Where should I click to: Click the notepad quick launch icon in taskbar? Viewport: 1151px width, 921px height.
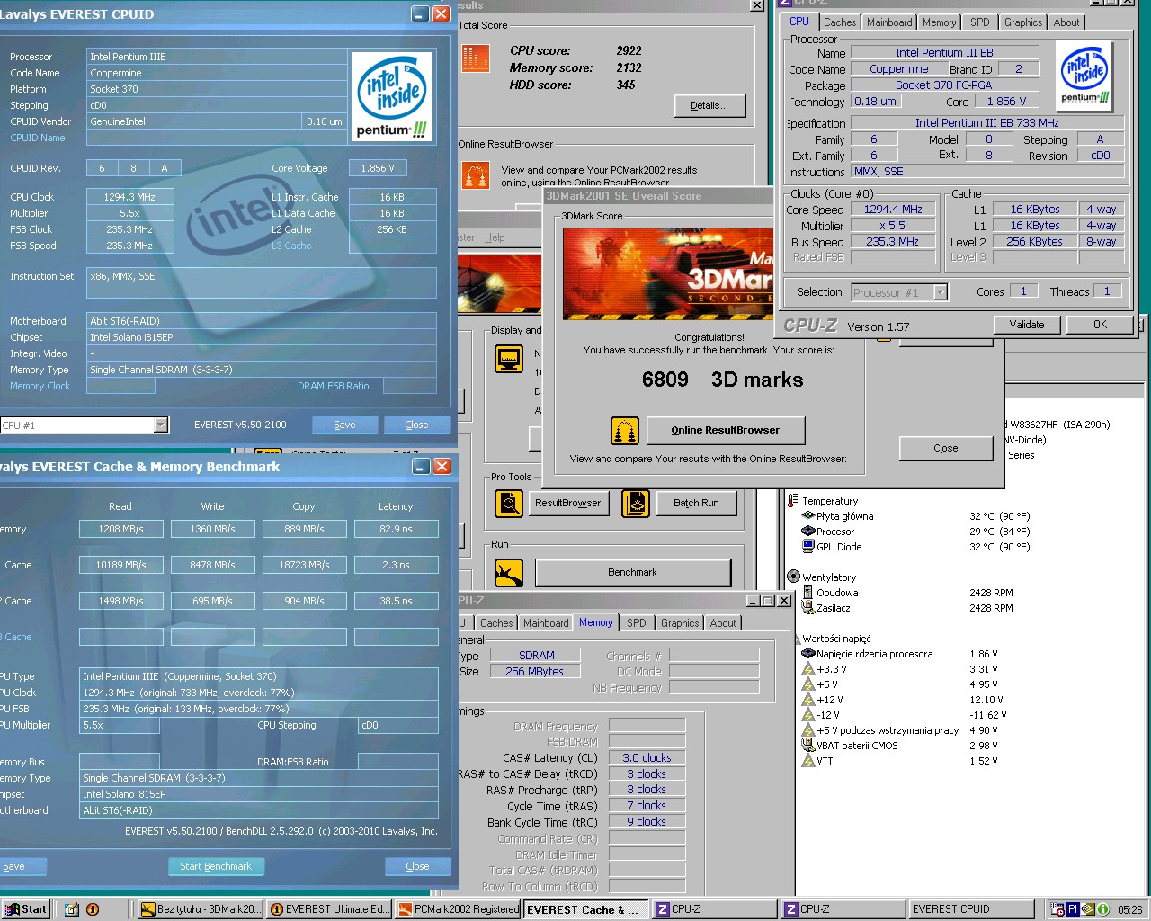(x=72, y=909)
